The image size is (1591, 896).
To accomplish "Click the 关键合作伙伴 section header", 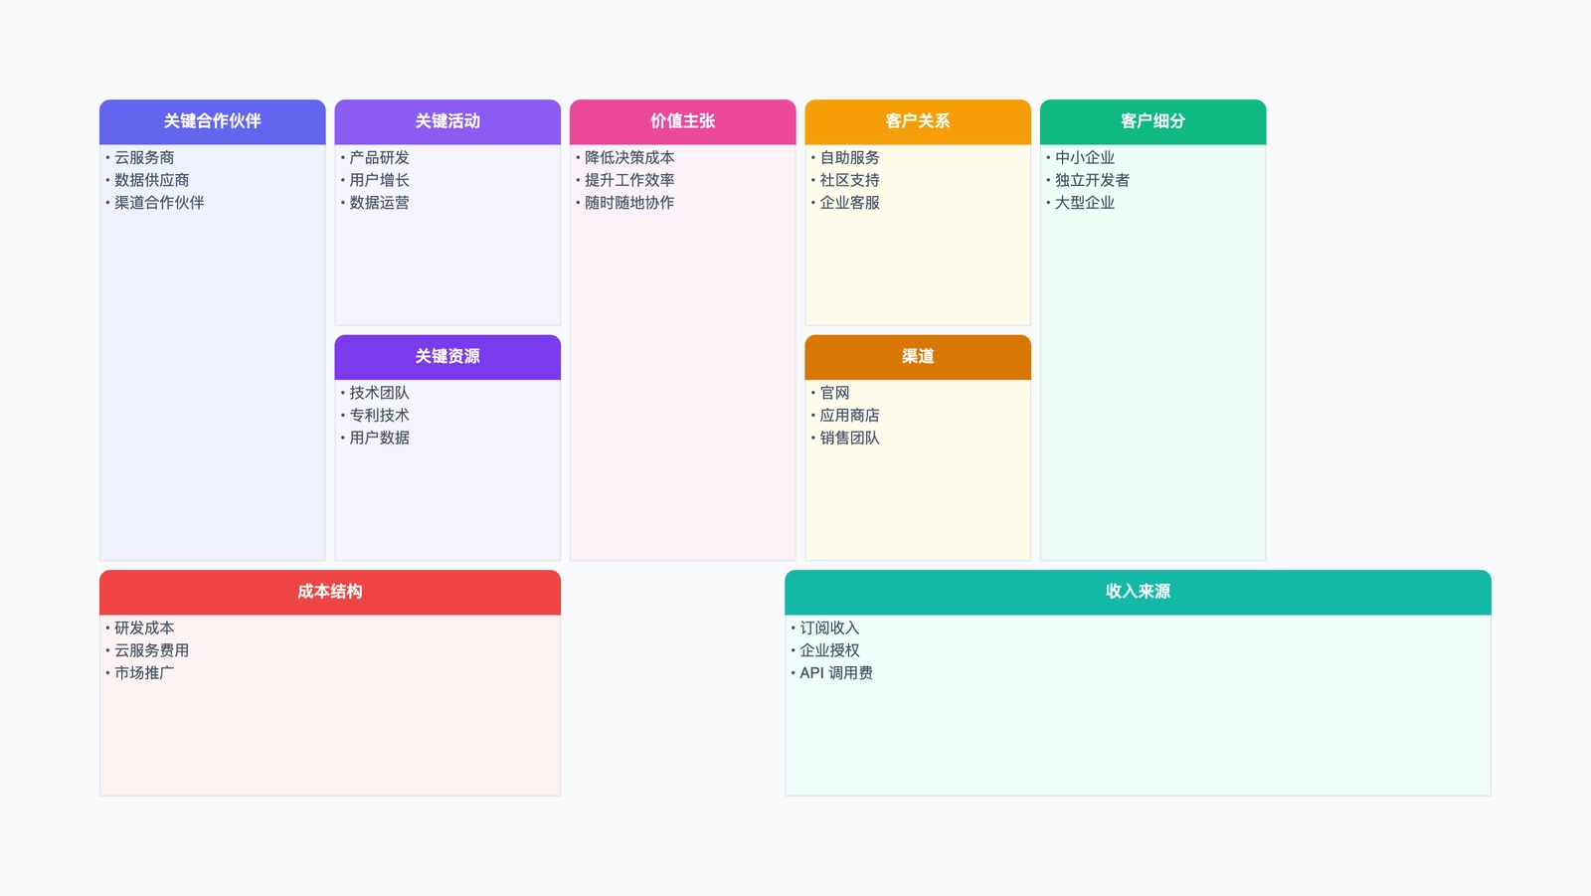I will click(x=211, y=121).
